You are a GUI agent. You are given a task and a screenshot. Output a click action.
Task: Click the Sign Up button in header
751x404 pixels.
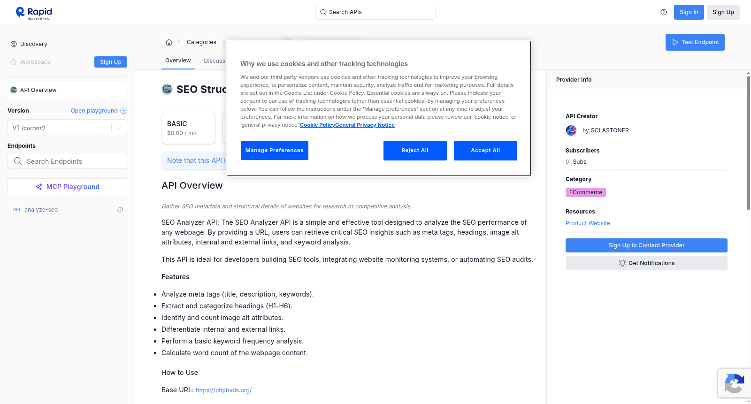click(723, 12)
